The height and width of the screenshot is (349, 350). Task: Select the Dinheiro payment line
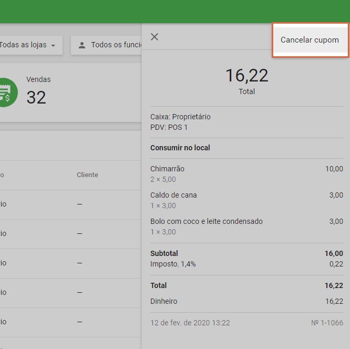point(163,301)
